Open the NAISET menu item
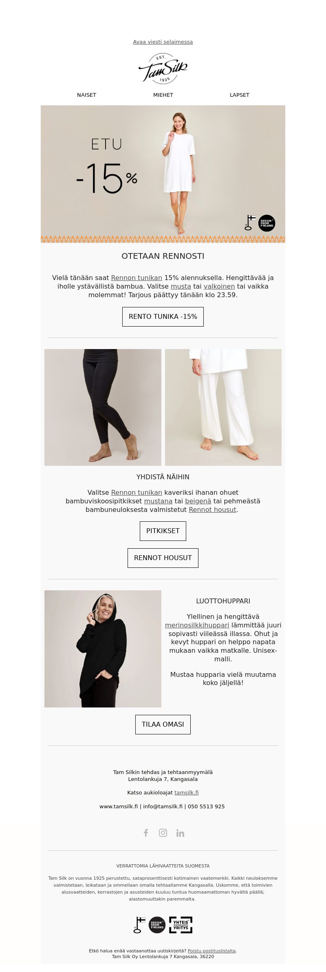Screen dimensions: 326x972 pos(86,95)
